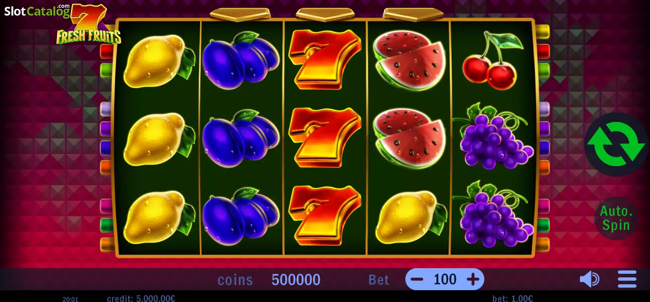The width and height of the screenshot is (650, 302).
Task: Open the SlotCatalog.com link
Action: 37,11
